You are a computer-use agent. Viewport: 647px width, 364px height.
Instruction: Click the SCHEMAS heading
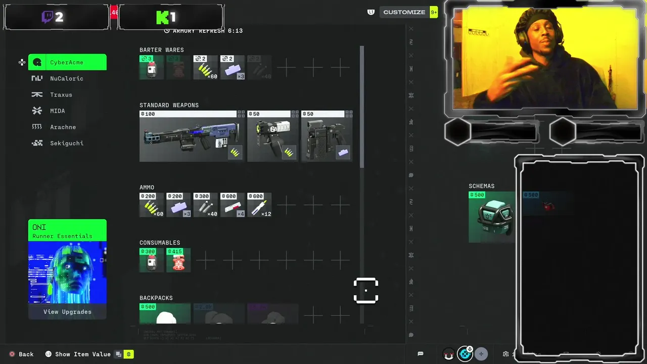coord(481,186)
